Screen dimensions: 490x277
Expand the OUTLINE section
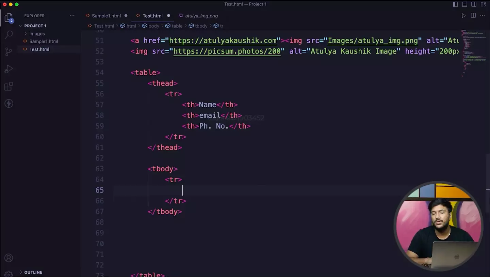(x=33, y=272)
